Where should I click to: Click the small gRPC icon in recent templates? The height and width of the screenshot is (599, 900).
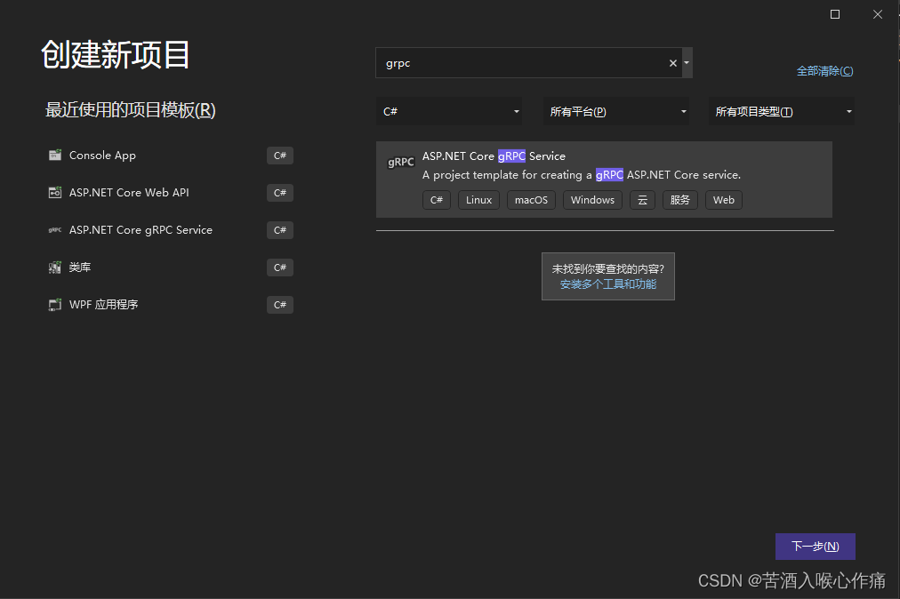54,229
